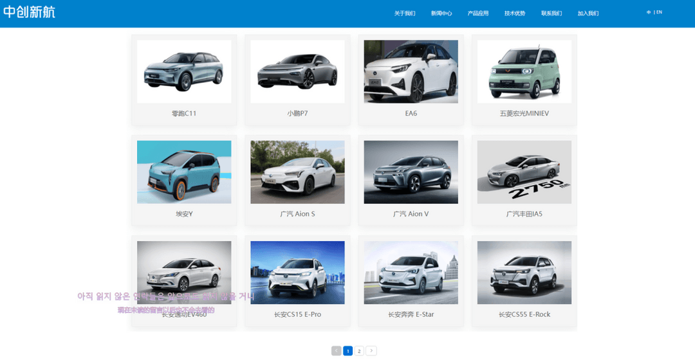Open the 关于我们 menu item
The height and width of the screenshot is (360, 695).
[405, 14]
